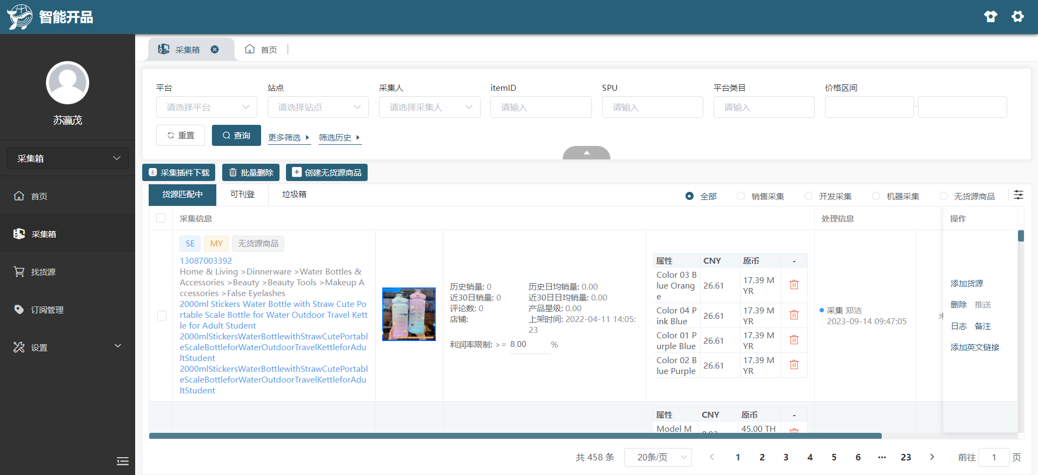Viewport: 1038px width, 475px height.
Task: Delete the Color 04 Pink Blue variant
Action: [794, 315]
